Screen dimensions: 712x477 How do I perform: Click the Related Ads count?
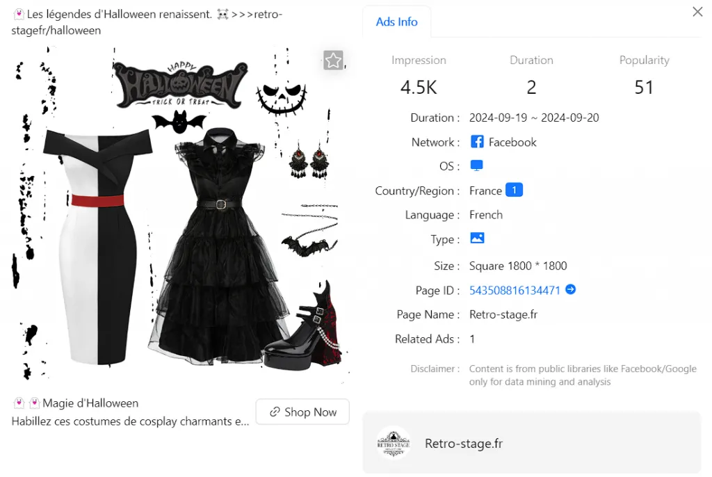[x=472, y=339]
